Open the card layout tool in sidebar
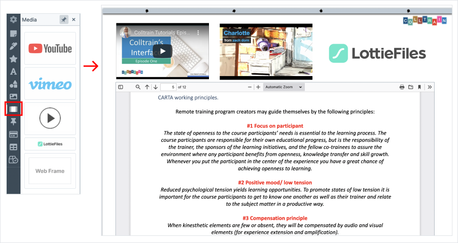 click(13, 134)
